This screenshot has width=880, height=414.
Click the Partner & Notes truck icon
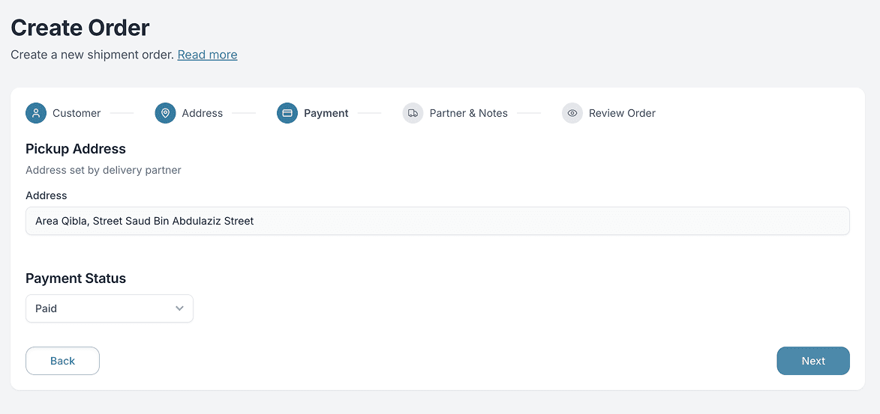click(413, 113)
